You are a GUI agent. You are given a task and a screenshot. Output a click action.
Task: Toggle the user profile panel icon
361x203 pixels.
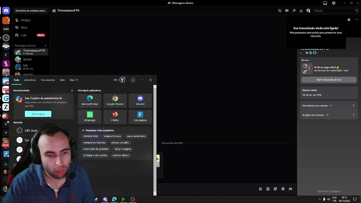tap(308, 10)
